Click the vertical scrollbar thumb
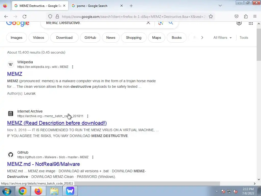Image resolution: width=261 pixels, height=196 pixels. point(259,45)
